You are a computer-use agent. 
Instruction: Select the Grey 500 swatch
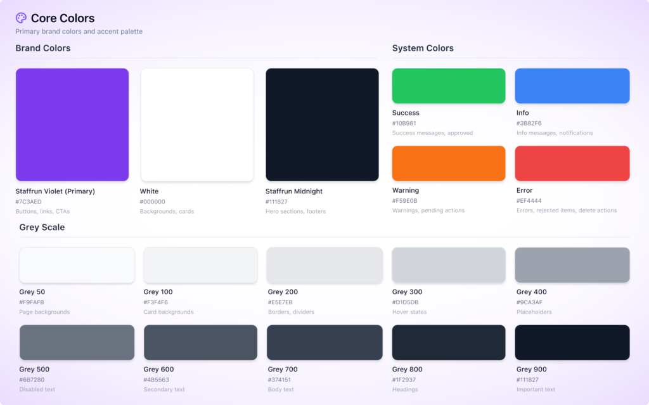(x=77, y=342)
